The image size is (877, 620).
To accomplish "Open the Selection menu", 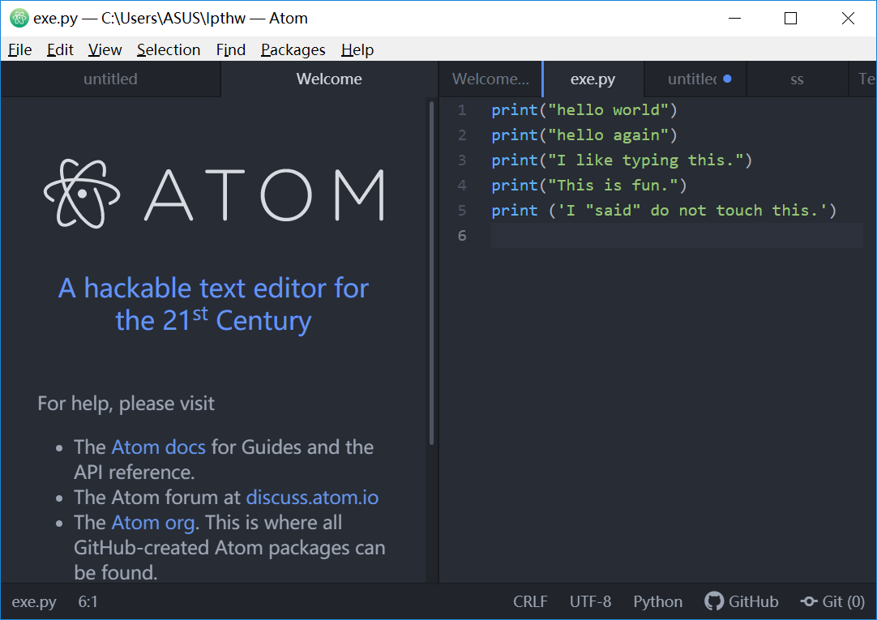I will tap(168, 49).
